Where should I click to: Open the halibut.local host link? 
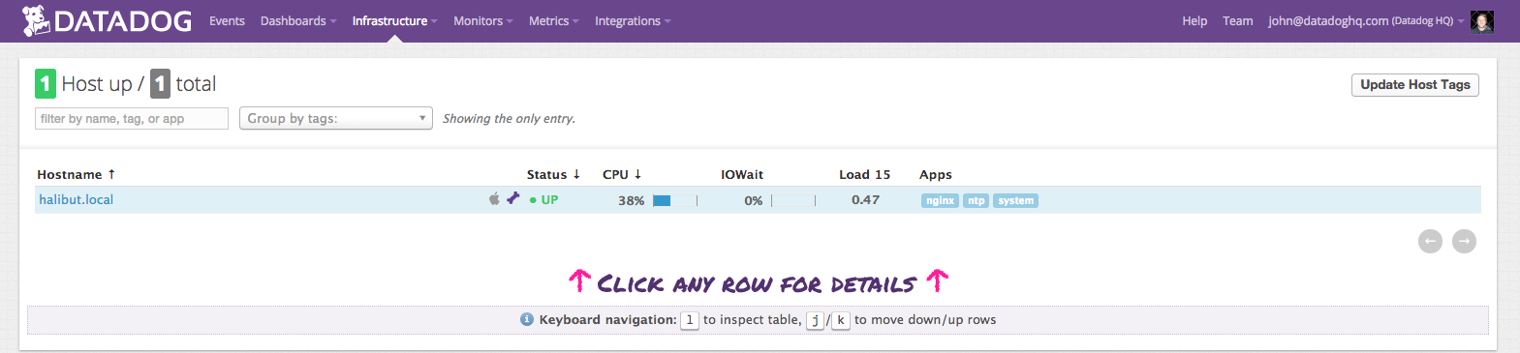pyautogui.click(x=77, y=200)
